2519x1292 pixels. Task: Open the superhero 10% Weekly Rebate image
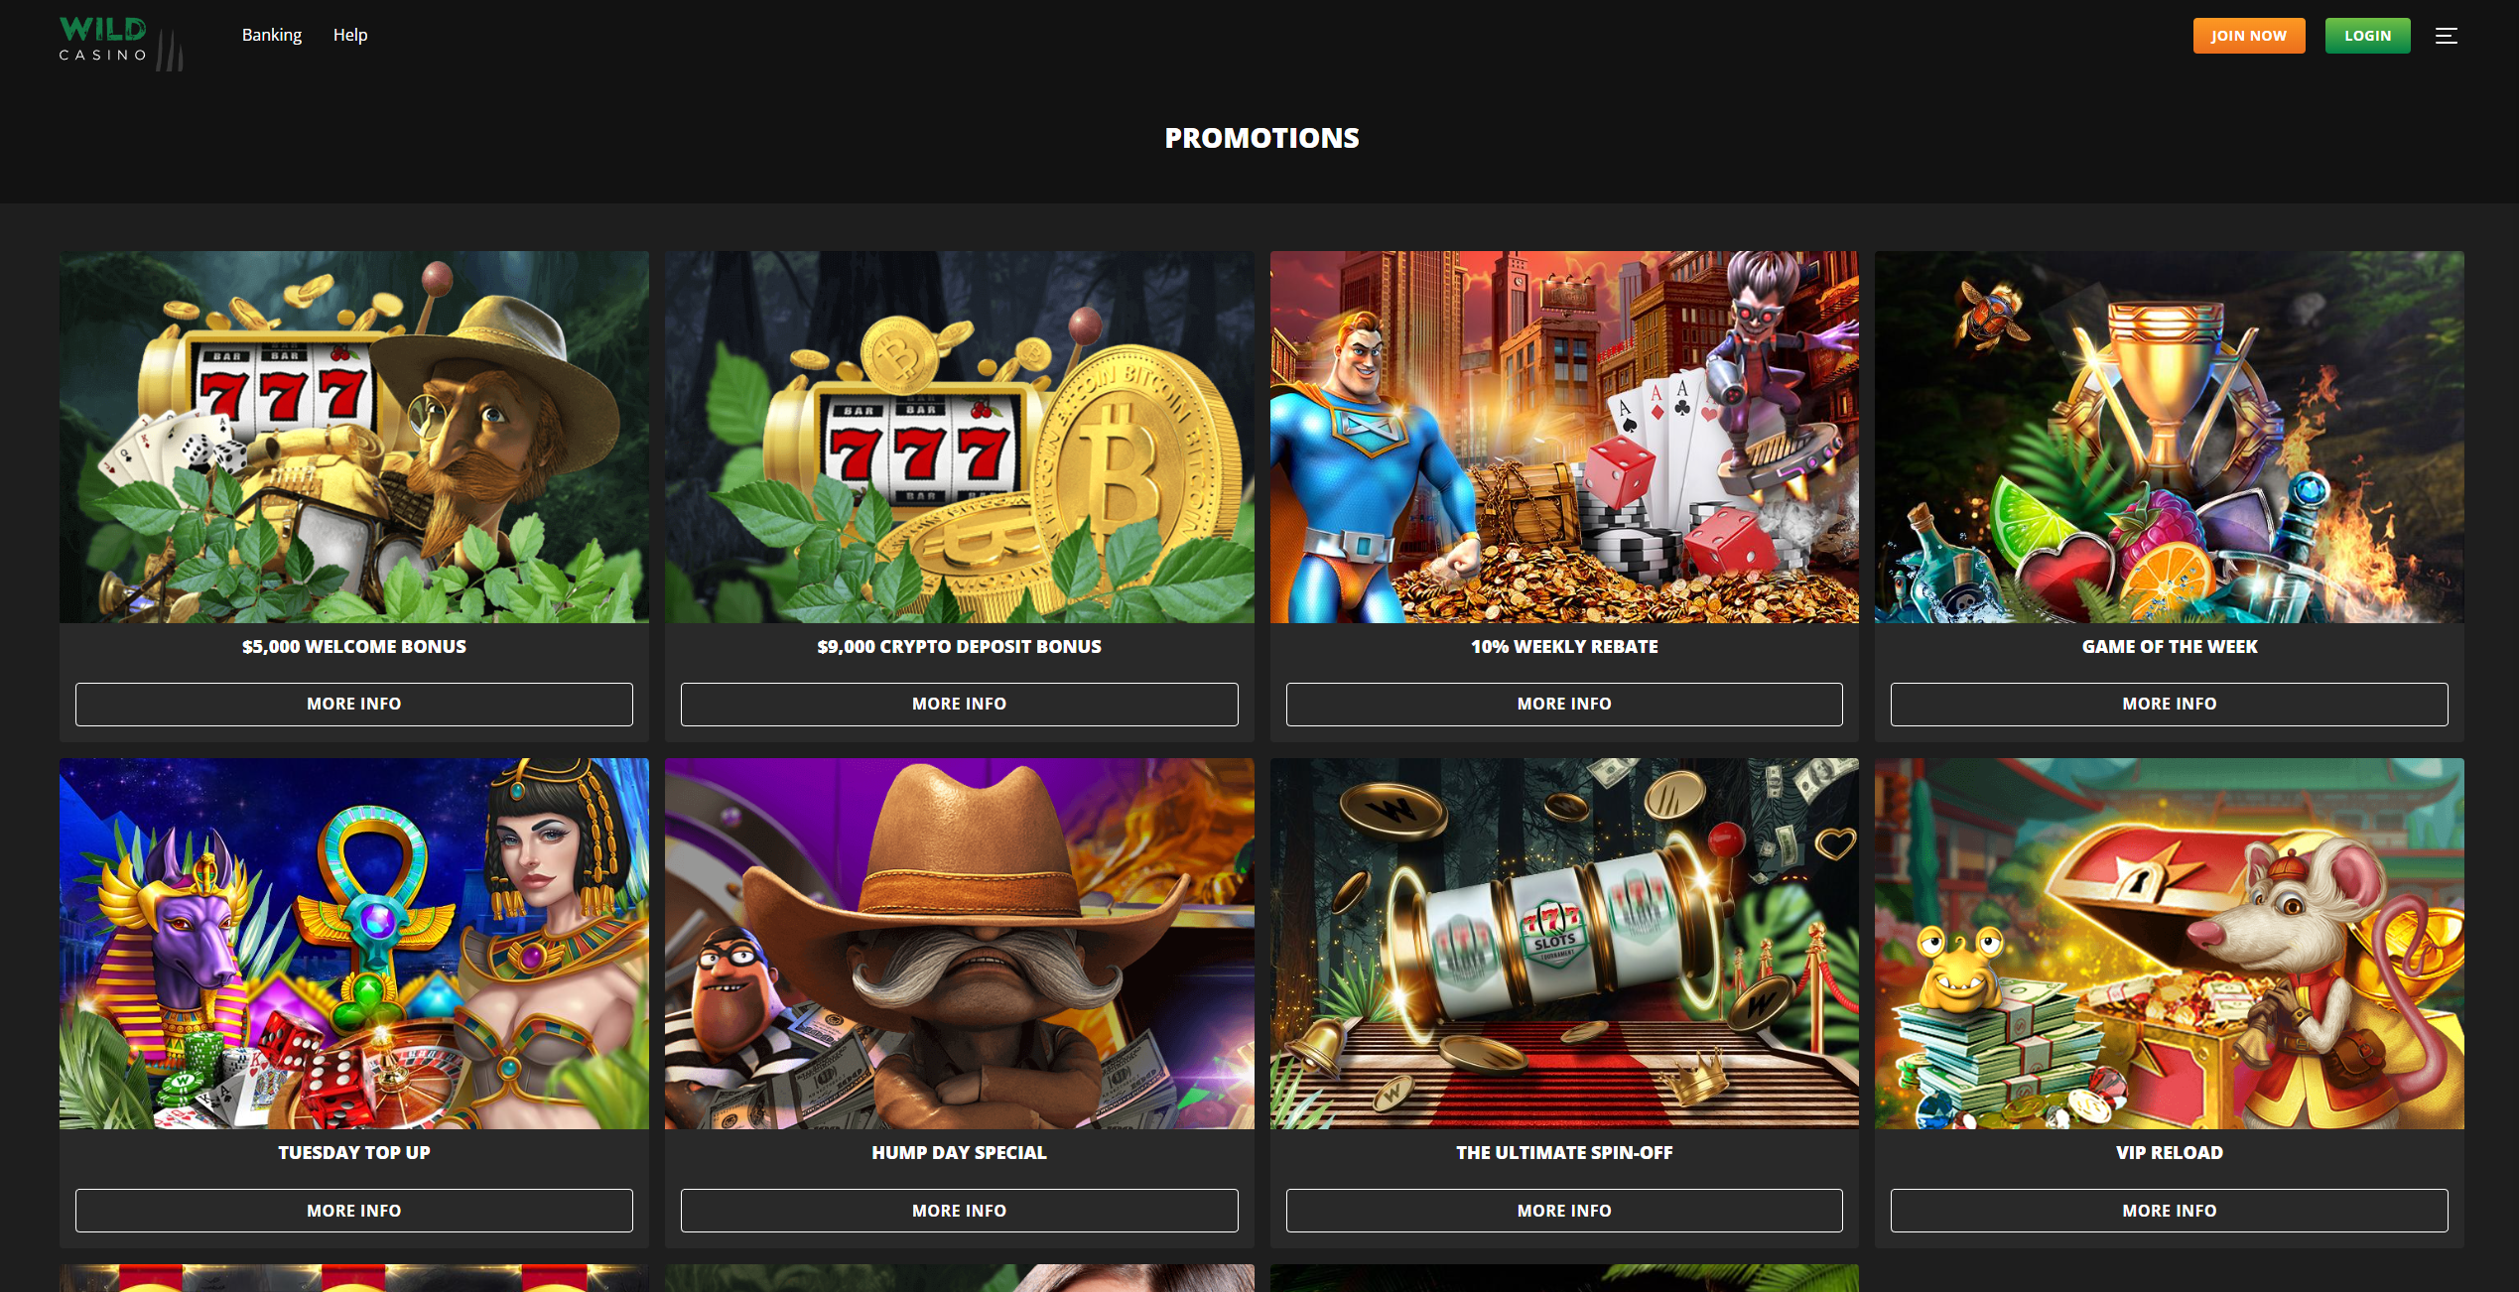(x=1564, y=437)
